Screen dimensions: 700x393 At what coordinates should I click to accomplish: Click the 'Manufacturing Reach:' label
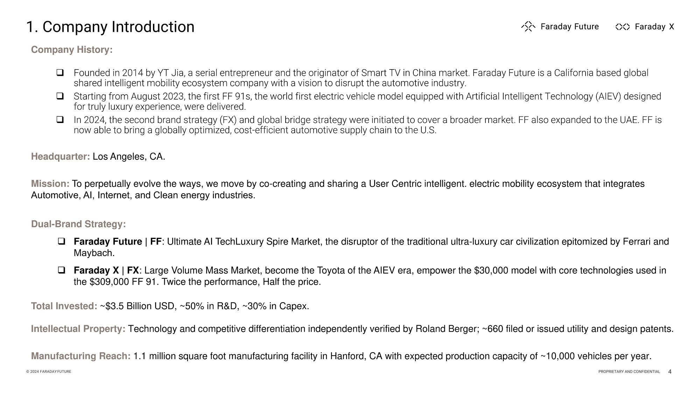click(x=81, y=356)
